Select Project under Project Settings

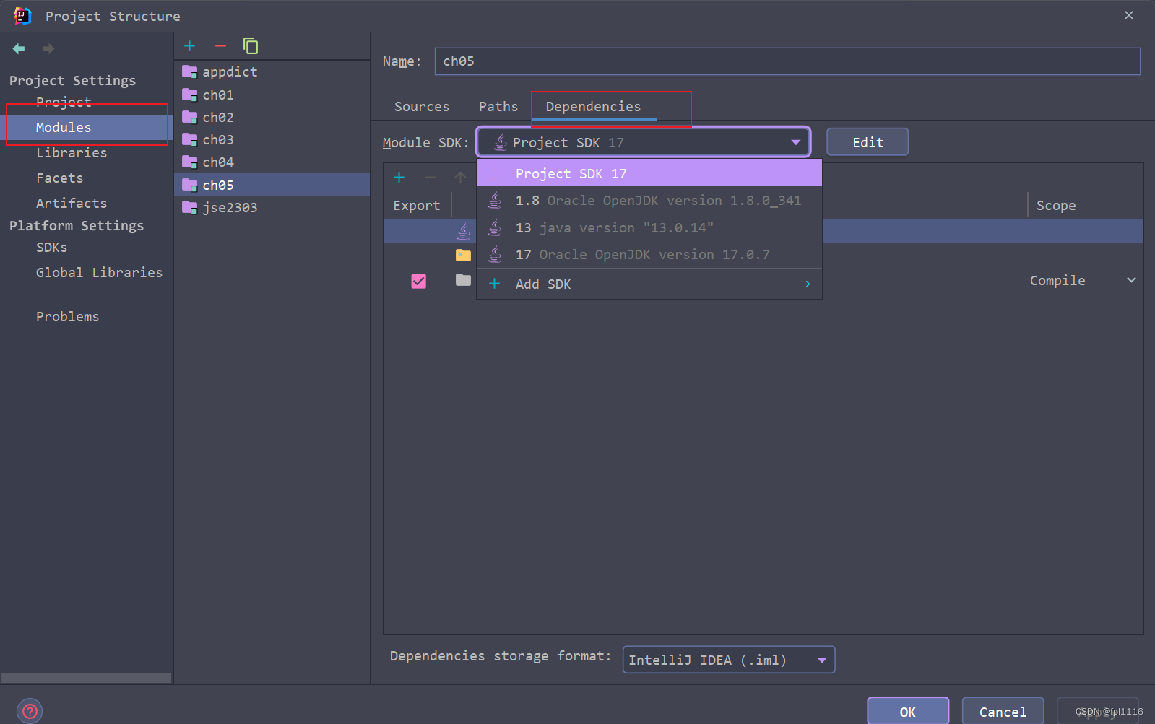tap(64, 102)
